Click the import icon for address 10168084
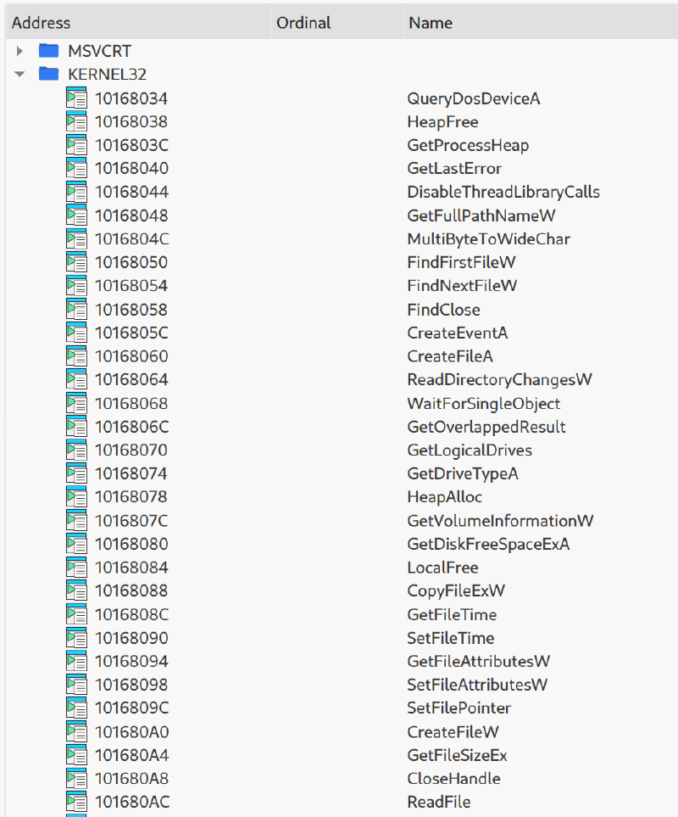 point(76,568)
